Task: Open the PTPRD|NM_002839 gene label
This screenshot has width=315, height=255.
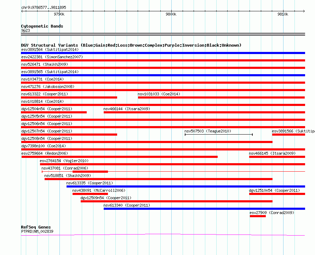Action: (x=37, y=231)
